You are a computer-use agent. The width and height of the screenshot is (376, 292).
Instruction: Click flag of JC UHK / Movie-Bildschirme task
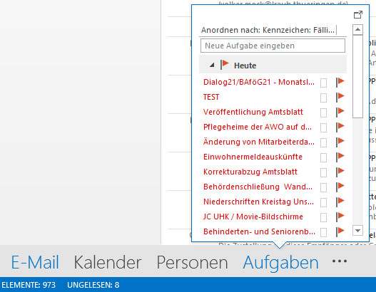point(340,217)
